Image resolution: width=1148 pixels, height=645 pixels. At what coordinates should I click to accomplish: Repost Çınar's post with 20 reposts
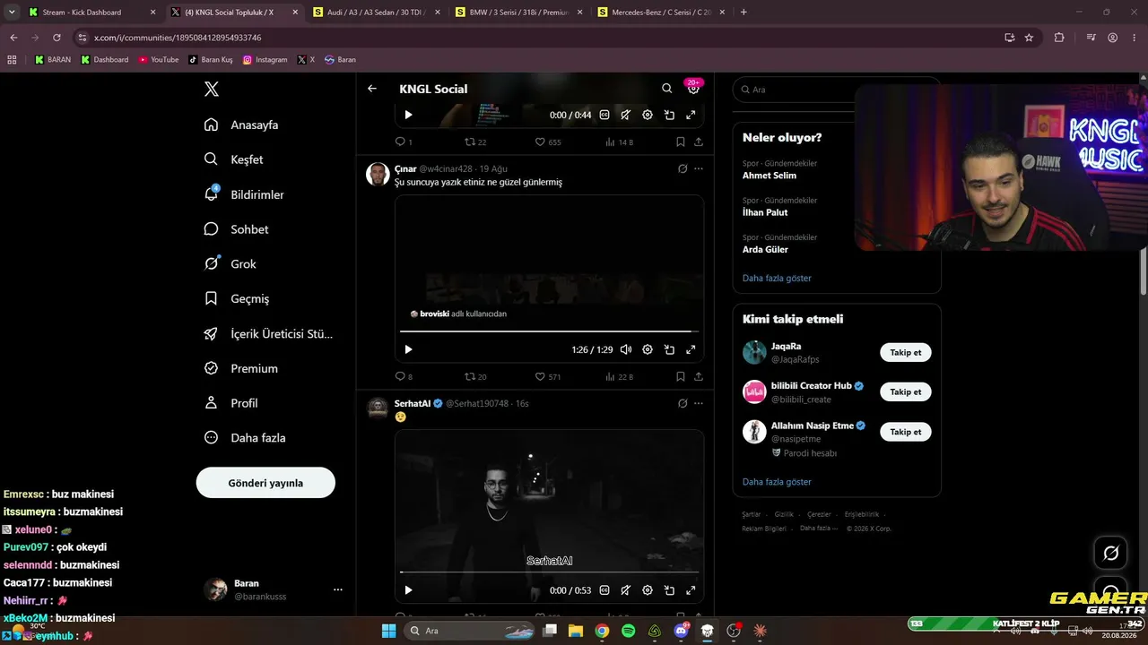pos(475,376)
